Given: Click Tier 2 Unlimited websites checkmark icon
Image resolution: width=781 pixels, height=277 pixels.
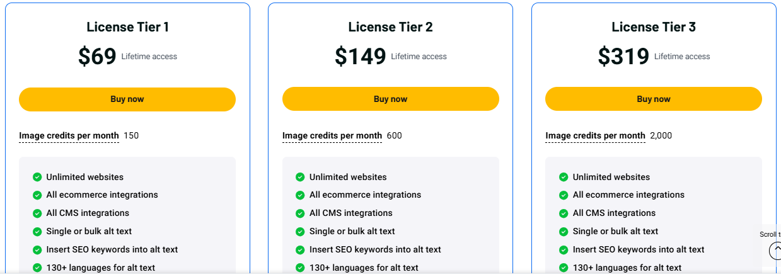Looking at the screenshot, I should (x=300, y=177).
